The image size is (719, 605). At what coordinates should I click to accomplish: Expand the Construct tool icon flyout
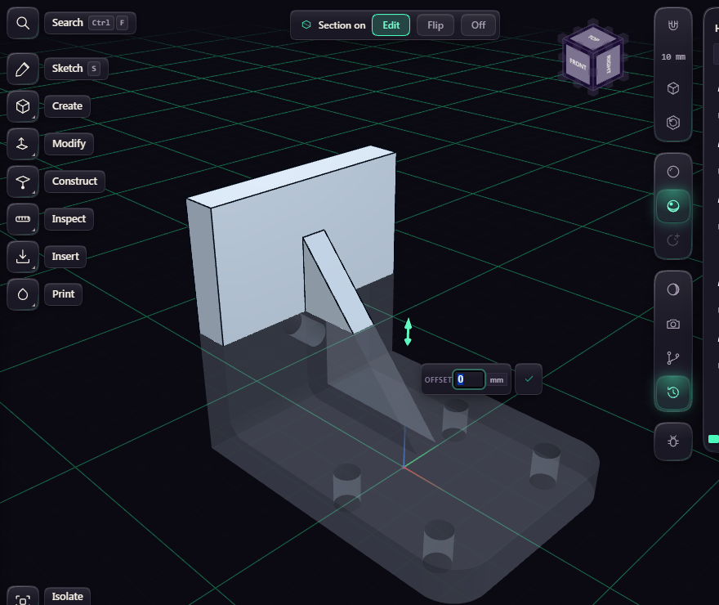pos(23,181)
